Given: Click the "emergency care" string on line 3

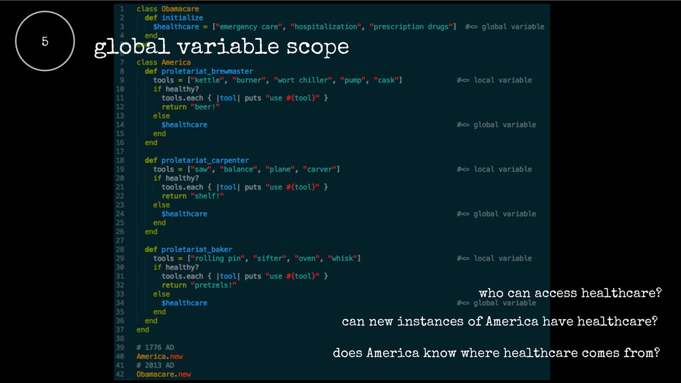Looking at the screenshot, I should [x=249, y=27].
